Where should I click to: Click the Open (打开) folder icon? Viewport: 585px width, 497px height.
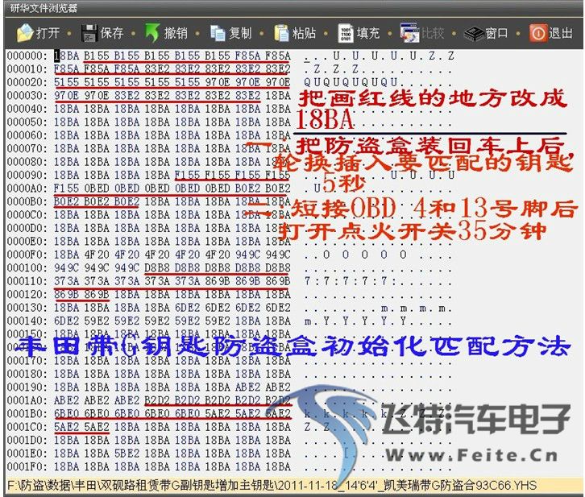25,33
